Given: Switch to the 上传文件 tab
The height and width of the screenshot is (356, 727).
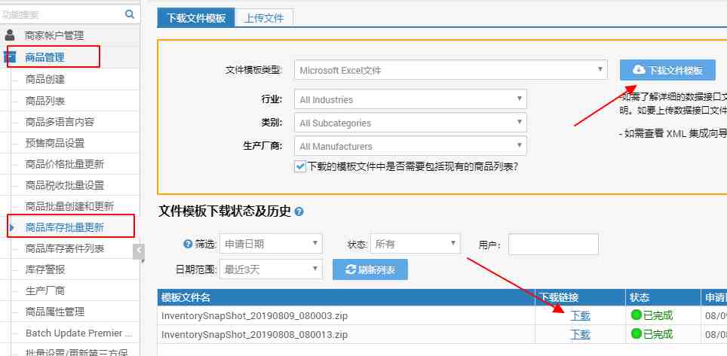Looking at the screenshot, I should (264, 19).
